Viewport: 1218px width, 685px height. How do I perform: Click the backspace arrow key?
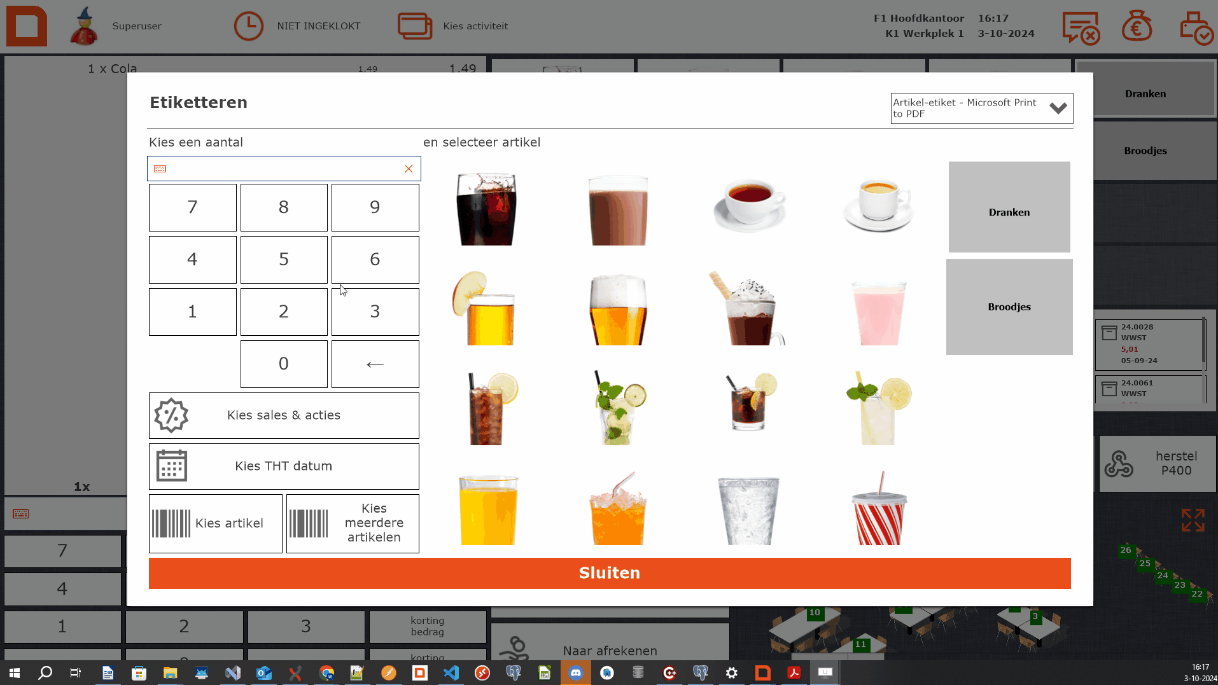375,364
